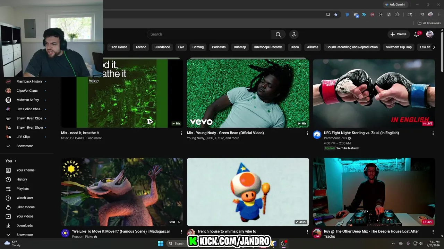Select the Eurodance filter chip
Image resolution: width=444 pixels, height=249 pixels.
[162, 47]
